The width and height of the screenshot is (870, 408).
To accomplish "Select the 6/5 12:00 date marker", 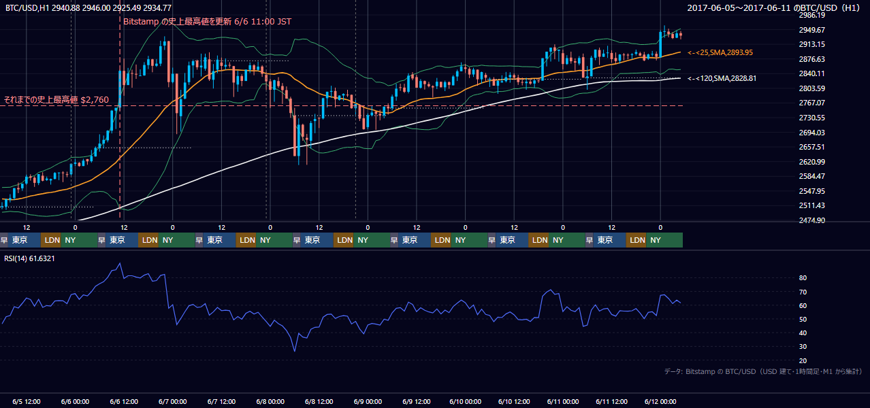I will click(27, 401).
